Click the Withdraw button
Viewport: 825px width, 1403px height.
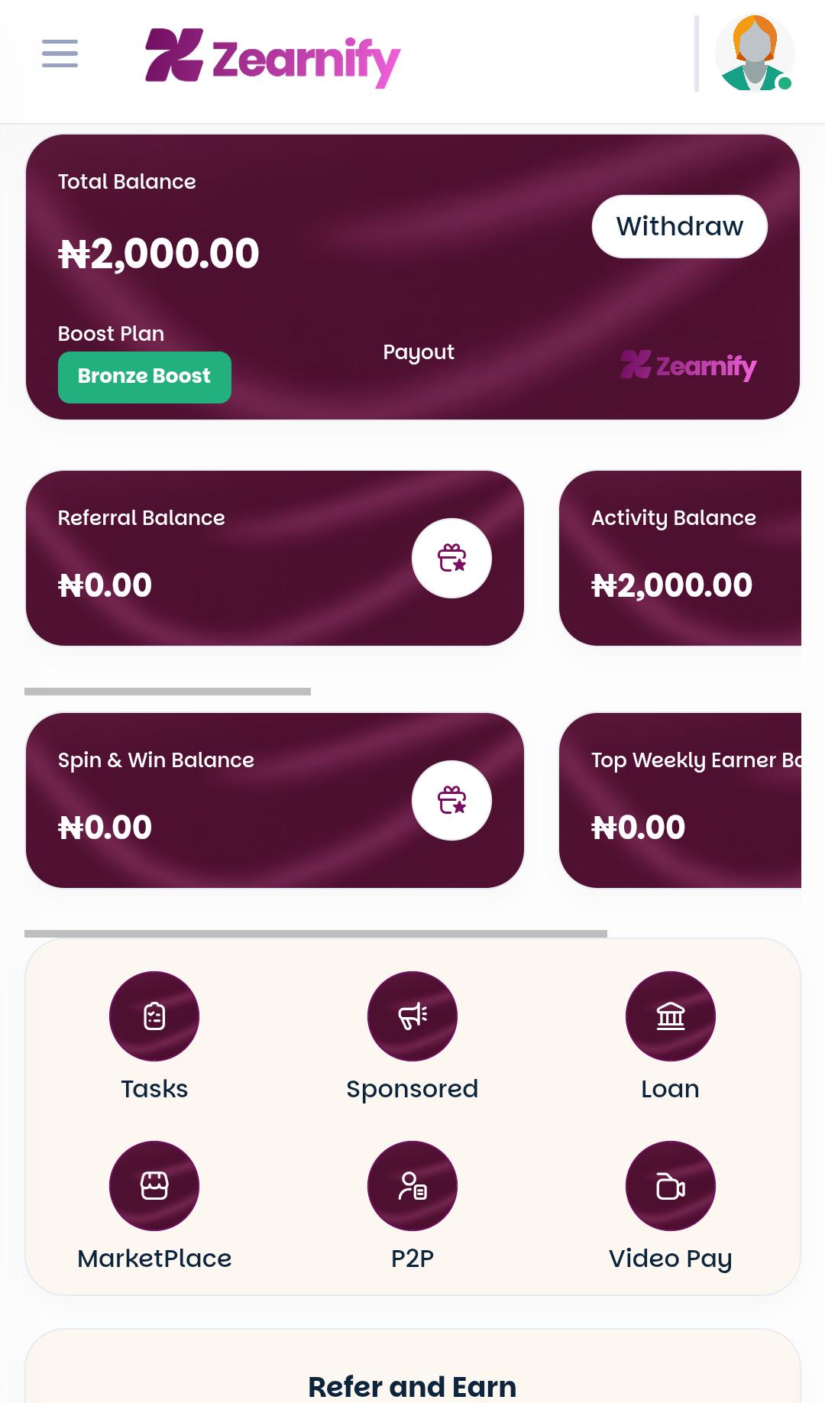[679, 226]
